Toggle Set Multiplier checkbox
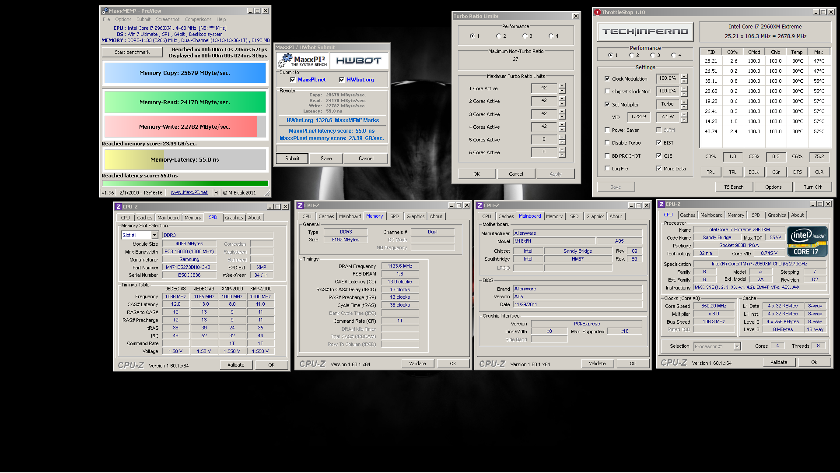 (x=607, y=105)
